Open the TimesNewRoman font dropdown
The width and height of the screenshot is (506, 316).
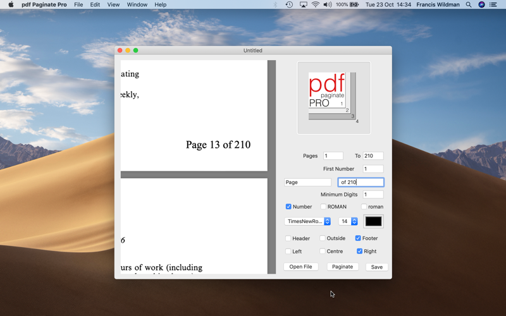(307, 221)
